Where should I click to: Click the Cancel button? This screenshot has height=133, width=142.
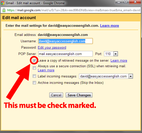click(56, 95)
